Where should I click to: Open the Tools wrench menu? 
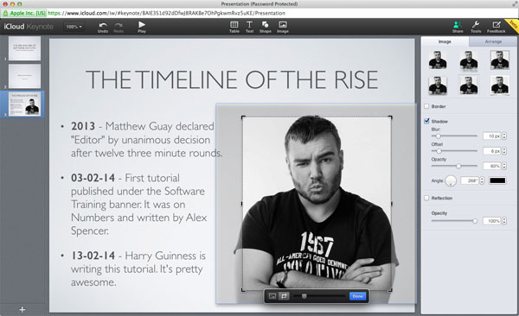[x=476, y=24]
